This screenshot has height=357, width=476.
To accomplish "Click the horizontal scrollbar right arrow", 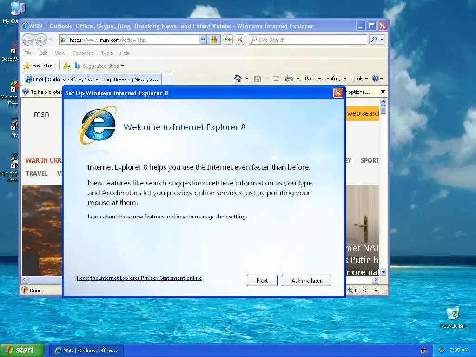I will [x=376, y=279].
